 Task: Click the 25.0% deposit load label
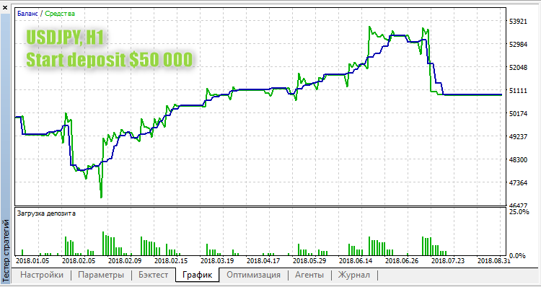point(519,212)
